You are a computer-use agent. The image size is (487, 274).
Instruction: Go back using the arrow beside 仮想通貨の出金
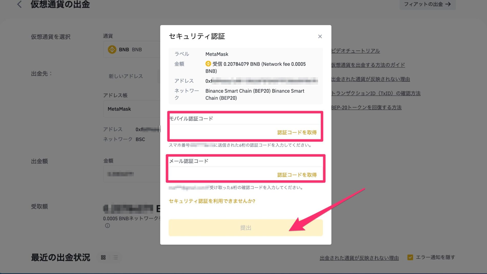point(19,4)
